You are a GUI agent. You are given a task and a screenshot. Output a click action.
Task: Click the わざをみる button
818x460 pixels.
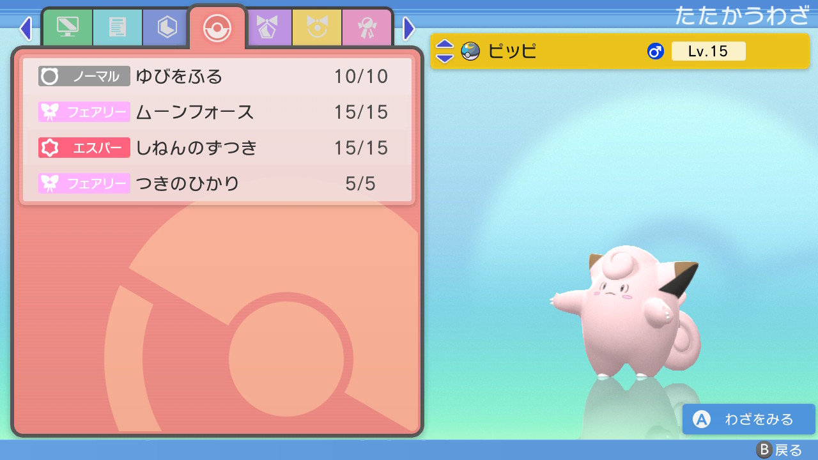coord(748,419)
